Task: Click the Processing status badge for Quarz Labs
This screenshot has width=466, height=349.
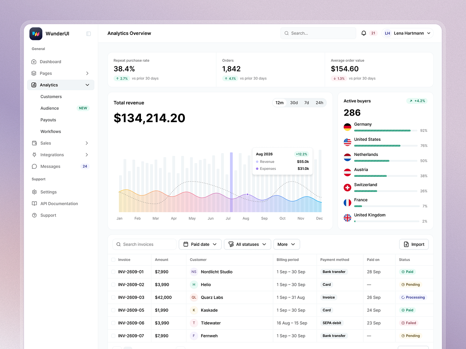Action: pos(413,297)
